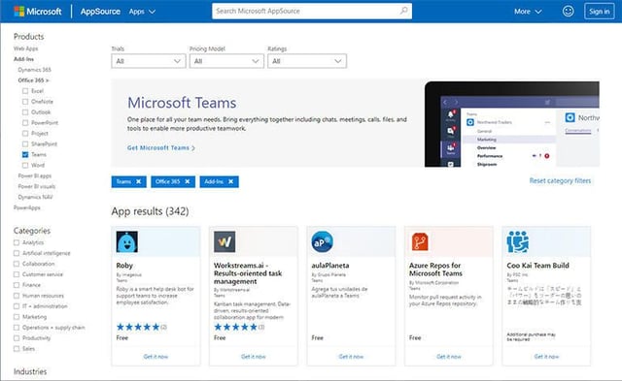Remove the Office 365 filter tag
Viewport: 622px width, 381px height.
point(188,181)
